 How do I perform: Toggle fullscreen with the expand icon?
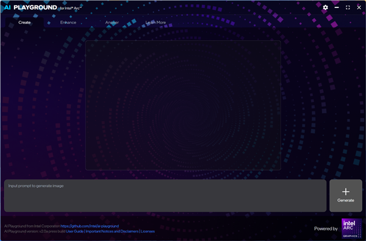point(348,7)
